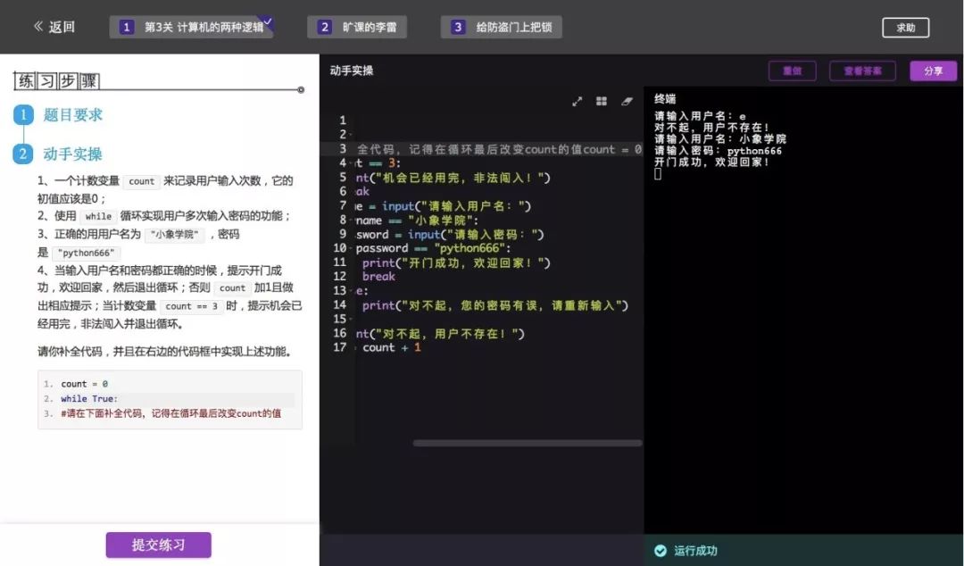Switch to the 旷课的李雷 tab
964x566 pixels.
click(x=356, y=27)
